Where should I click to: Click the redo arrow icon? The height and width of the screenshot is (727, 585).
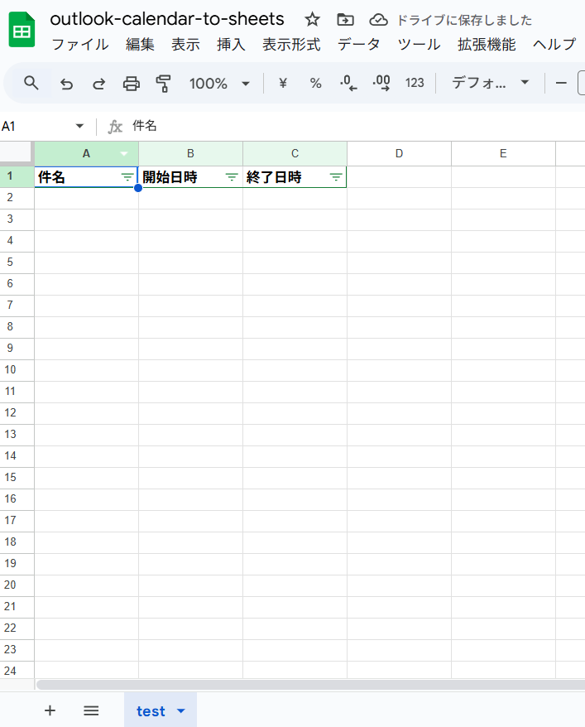click(x=98, y=83)
